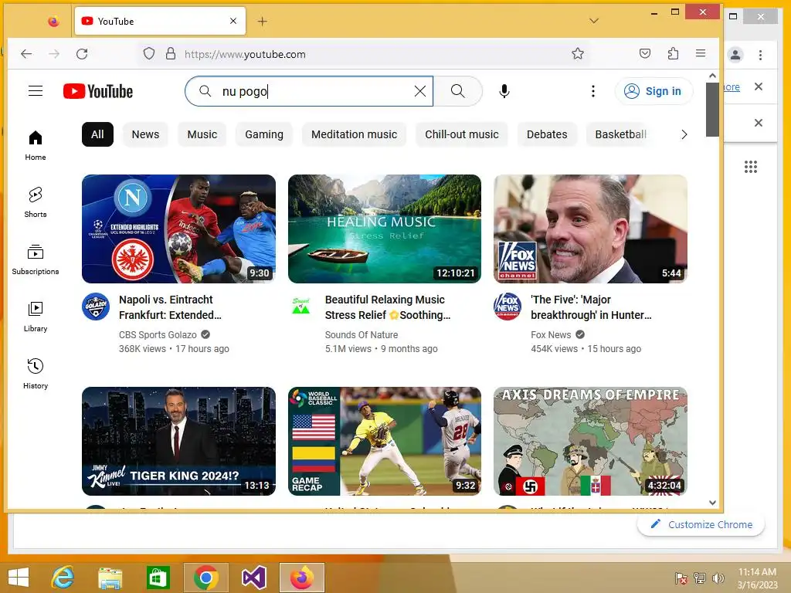The height and width of the screenshot is (593, 791).
Task: Open Firefox application menu
Action: click(700, 53)
